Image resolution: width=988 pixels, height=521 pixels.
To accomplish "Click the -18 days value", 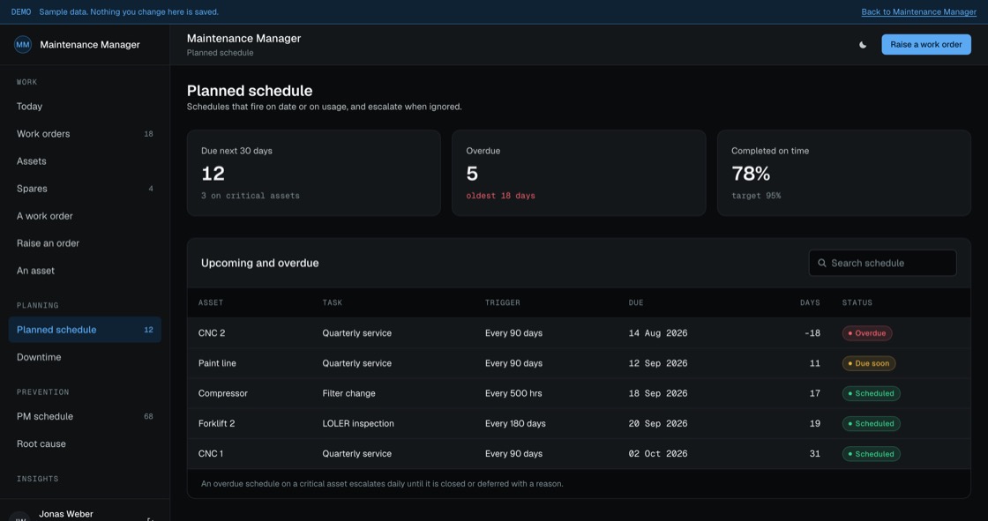I will tap(812, 333).
